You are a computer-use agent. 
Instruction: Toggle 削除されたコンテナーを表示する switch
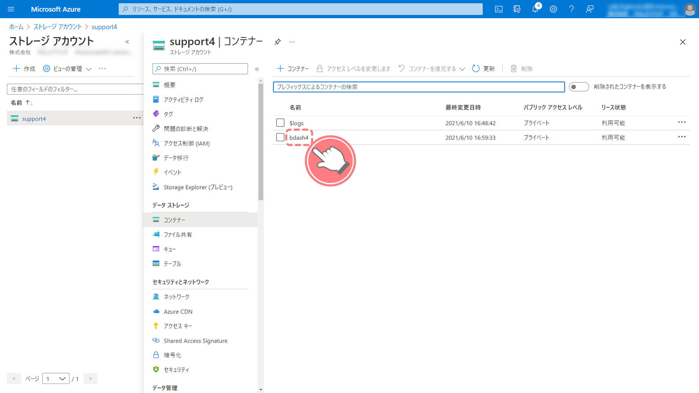click(x=578, y=87)
